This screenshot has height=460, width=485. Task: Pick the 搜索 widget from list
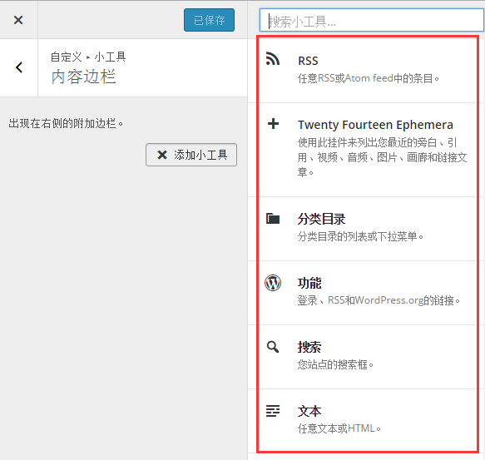click(x=367, y=357)
